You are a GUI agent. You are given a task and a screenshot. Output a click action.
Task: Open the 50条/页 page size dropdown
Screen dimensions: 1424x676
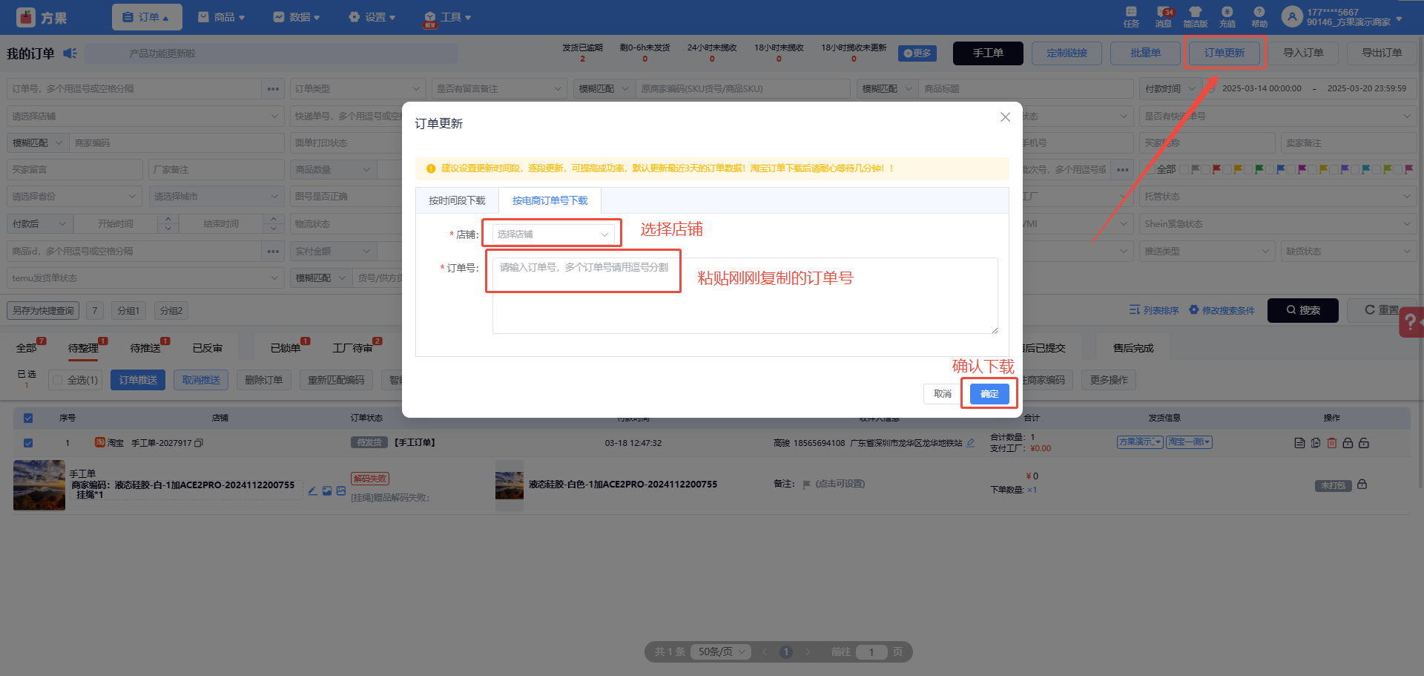click(x=721, y=652)
